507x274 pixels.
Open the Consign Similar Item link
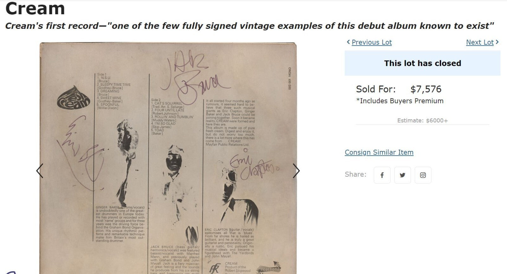tap(379, 153)
